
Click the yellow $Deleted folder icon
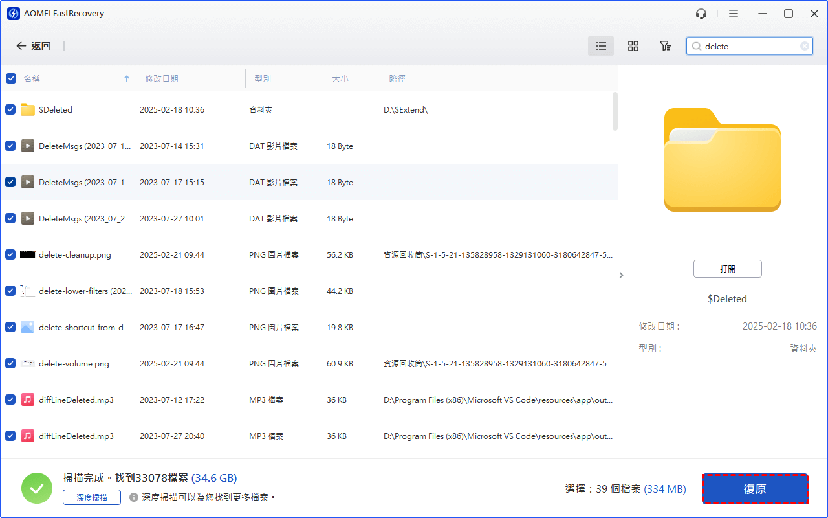pos(27,109)
